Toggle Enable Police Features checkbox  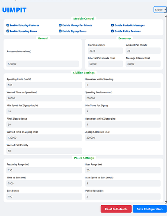point(112,31)
